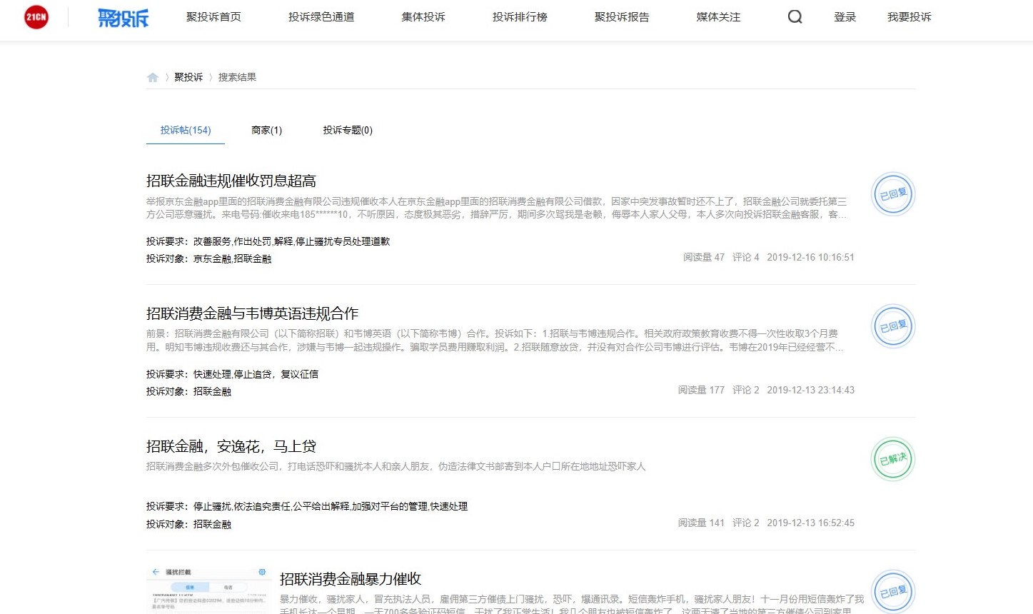Open 聚投诉报告 menu item
The width and height of the screenshot is (1033, 614).
click(x=622, y=16)
